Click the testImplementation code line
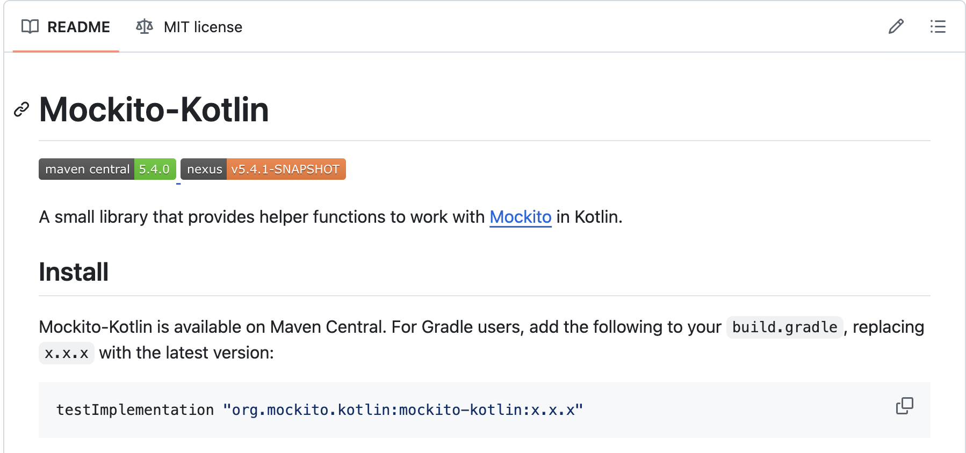This screenshot has width=966, height=453. tap(319, 410)
